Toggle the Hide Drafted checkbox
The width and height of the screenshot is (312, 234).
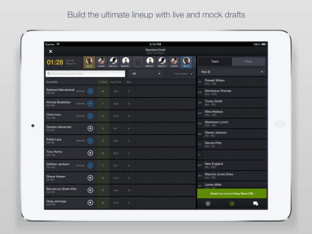[191, 74]
